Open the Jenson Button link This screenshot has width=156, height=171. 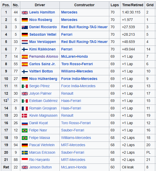40,167
